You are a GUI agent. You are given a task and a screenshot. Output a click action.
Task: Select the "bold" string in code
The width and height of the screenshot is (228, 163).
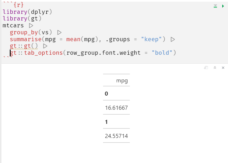tap(162, 53)
